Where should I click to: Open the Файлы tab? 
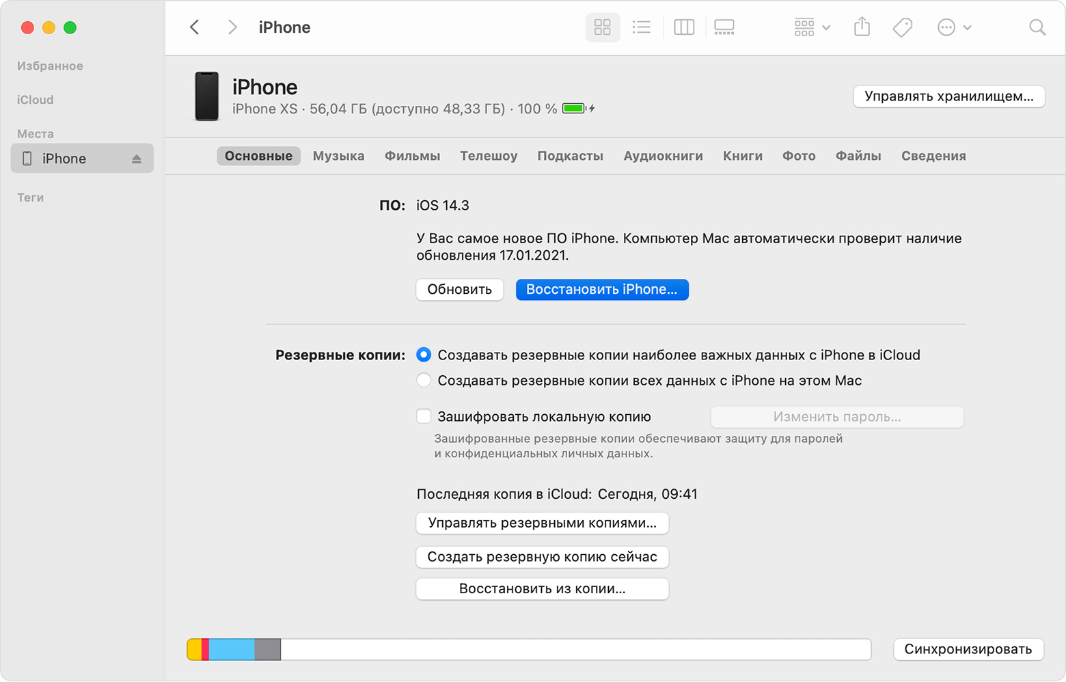[858, 156]
